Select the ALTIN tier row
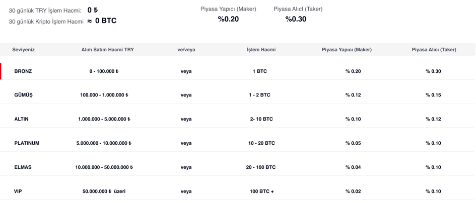Screen dimensions: 476x203 (238, 119)
